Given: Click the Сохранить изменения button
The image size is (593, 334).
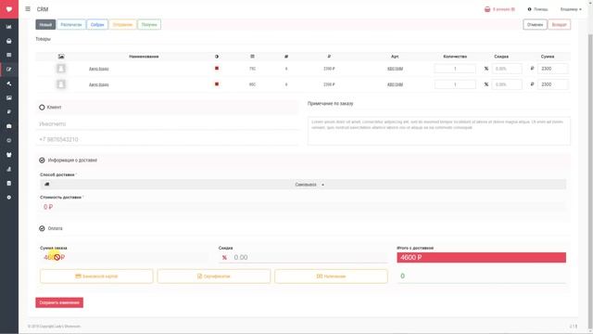Looking at the screenshot, I should pos(59,302).
